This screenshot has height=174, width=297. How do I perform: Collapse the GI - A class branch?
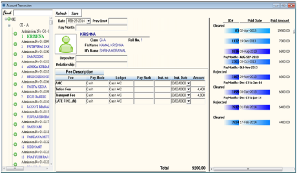[x=9, y=25]
